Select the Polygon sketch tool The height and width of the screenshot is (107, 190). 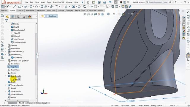pos(42,7)
